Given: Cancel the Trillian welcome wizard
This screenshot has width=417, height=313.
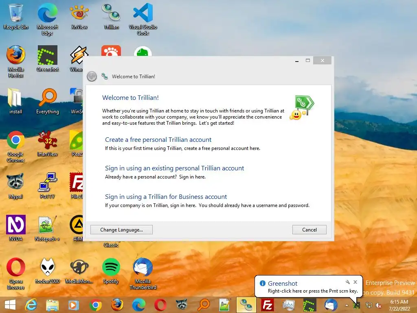Looking at the screenshot, I should pyautogui.click(x=309, y=230).
